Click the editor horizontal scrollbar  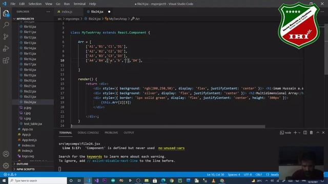[x=169, y=127]
